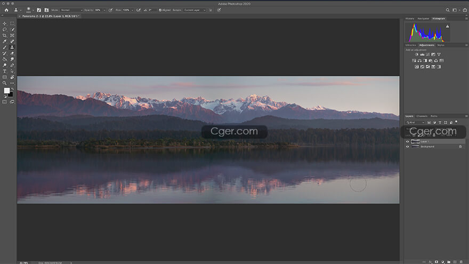
Task: Select the Move tool
Action: coord(4,23)
